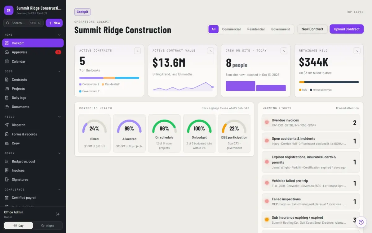Viewport: 372px width, 233px height.
Task: Open the Failed inspections warning
Action: 311,201
